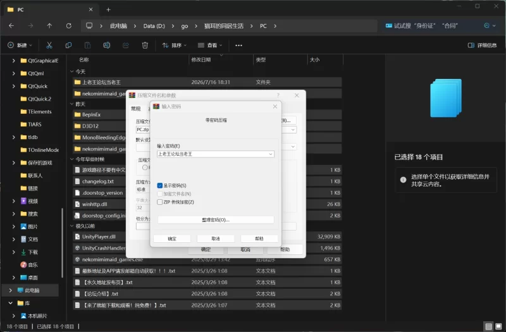Viewport: 506px width, 332px height.
Task: Confirm password dialog with 确定 button
Action: [x=172, y=239]
